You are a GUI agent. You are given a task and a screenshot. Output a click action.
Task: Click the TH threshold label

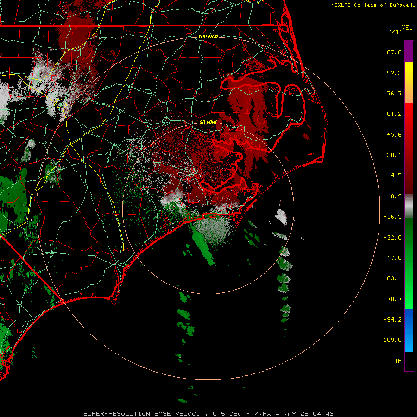tap(398, 360)
